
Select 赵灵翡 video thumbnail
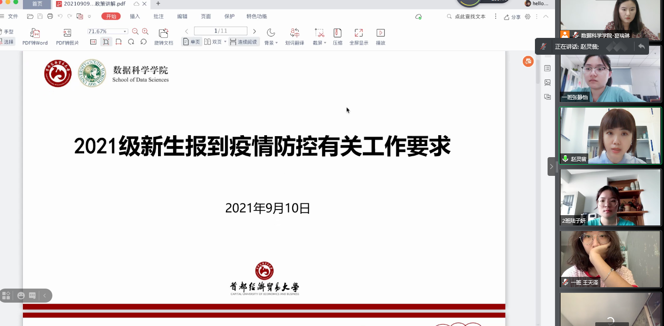click(611, 136)
